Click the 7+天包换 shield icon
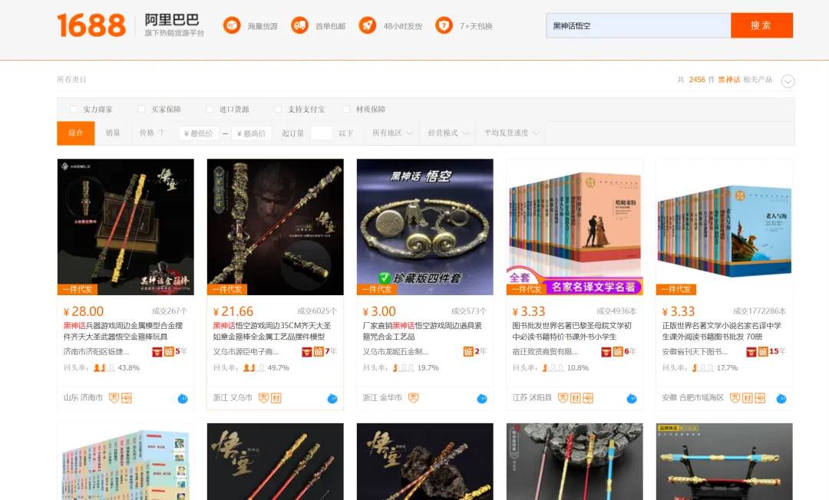Image resolution: width=829 pixels, height=500 pixels. [x=444, y=25]
